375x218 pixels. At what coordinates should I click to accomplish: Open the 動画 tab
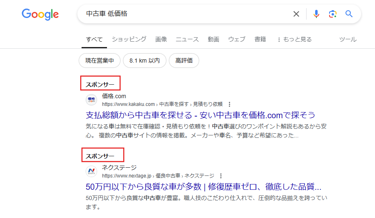click(x=214, y=39)
